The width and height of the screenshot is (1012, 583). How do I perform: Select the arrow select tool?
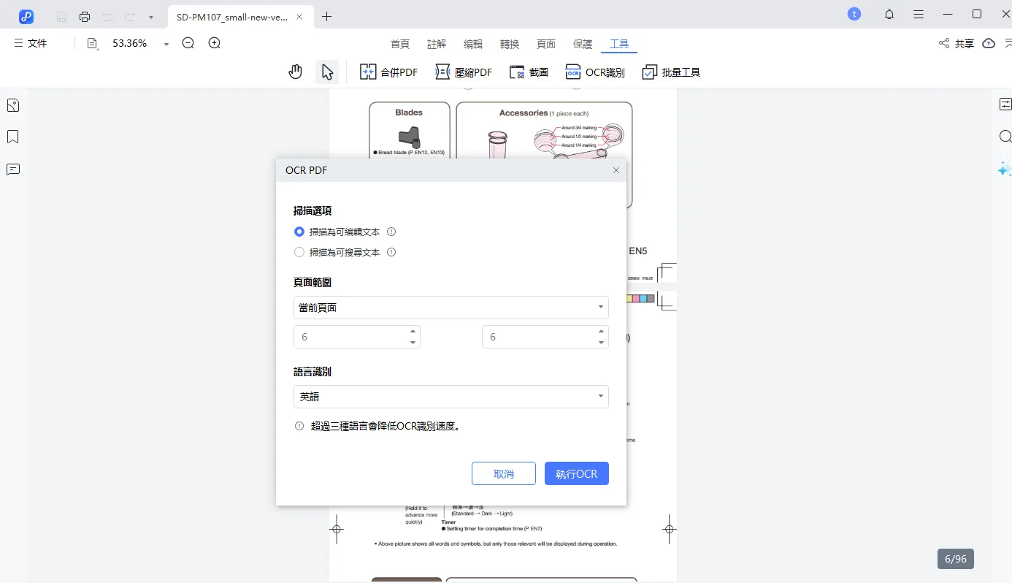pyautogui.click(x=327, y=72)
